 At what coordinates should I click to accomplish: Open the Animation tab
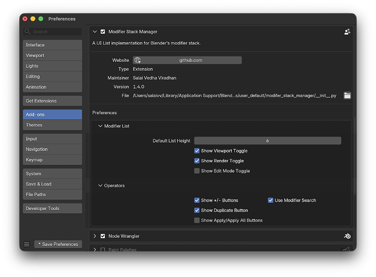52,87
